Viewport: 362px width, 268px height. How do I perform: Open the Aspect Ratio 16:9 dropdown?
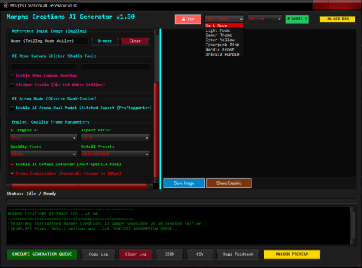(x=115, y=138)
